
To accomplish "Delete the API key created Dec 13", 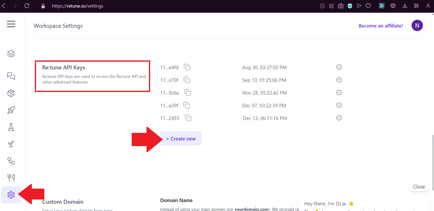I will point(339,118).
